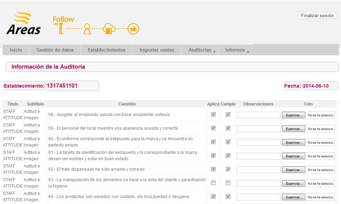Click Observaciones field for question 60
The height and width of the screenshot is (204, 341).
[258, 142]
